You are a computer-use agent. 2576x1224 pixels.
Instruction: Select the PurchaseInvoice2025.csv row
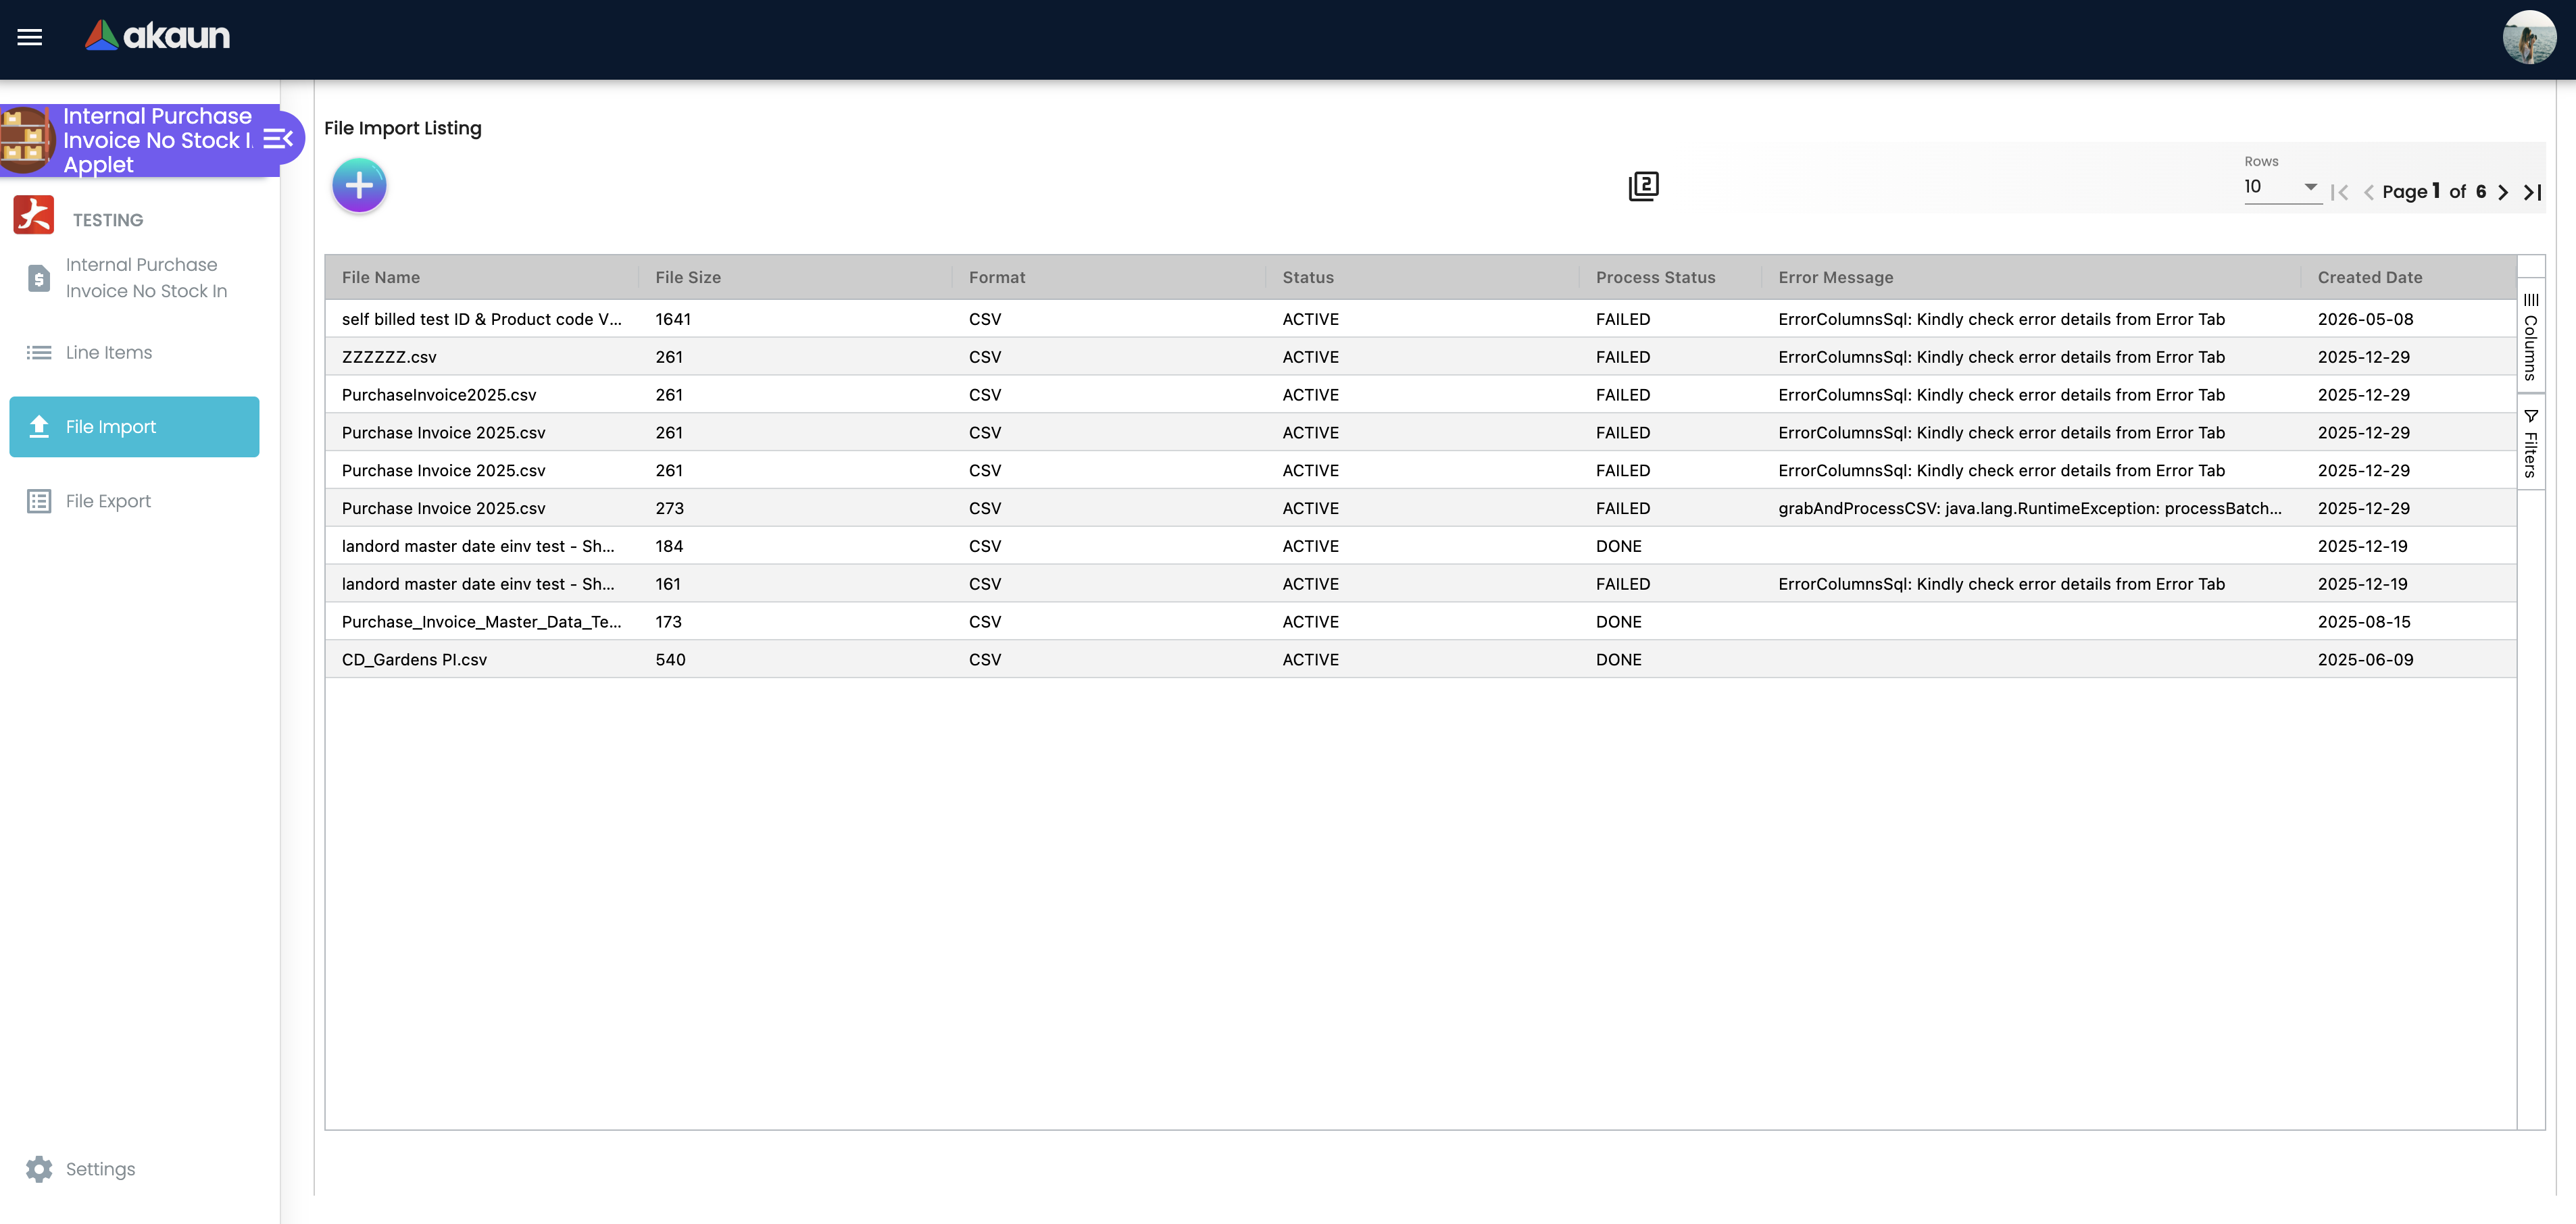(1420, 395)
